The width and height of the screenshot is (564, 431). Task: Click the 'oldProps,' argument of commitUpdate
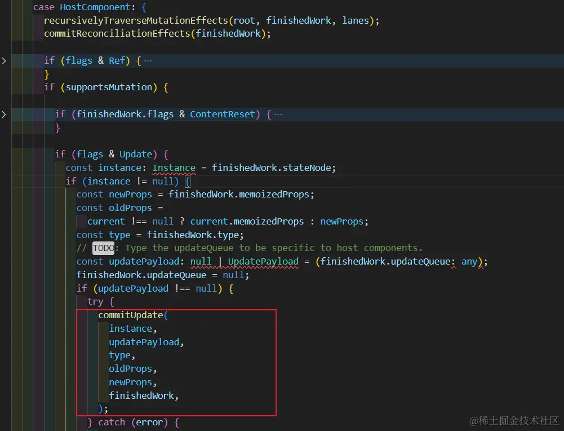click(x=133, y=369)
